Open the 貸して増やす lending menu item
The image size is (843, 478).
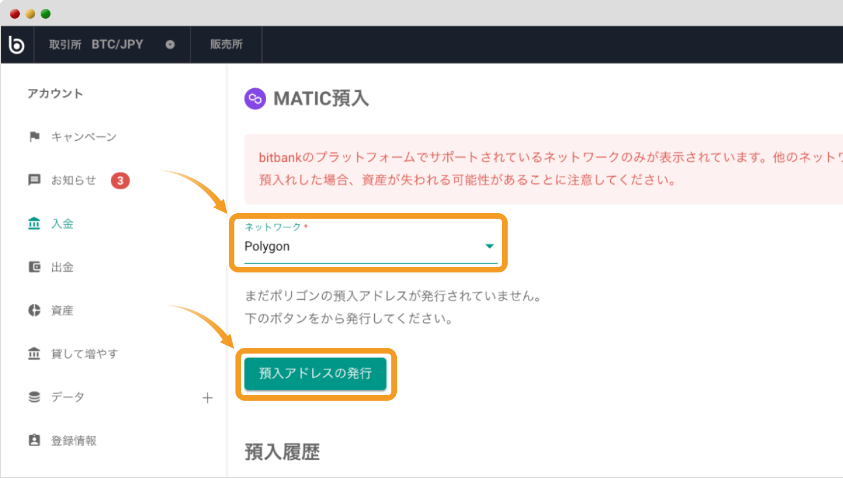click(85, 354)
